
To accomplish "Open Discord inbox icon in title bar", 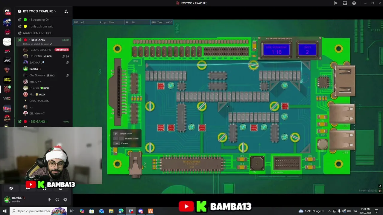I will point(345,3).
